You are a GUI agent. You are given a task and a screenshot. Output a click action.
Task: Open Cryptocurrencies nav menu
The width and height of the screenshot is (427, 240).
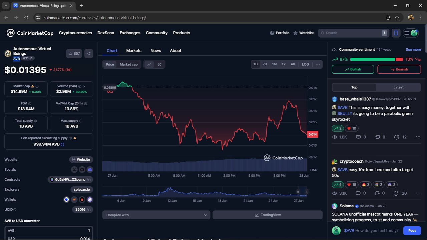[x=75, y=33]
